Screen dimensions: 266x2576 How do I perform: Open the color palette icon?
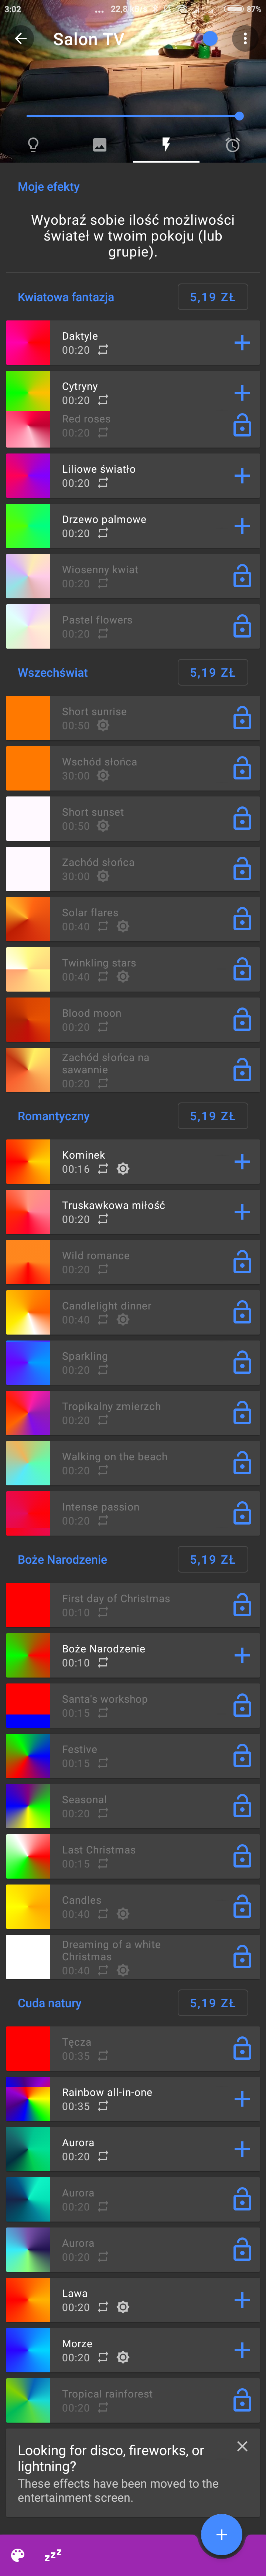pyautogui.click(x=18, y=2555)
